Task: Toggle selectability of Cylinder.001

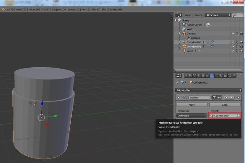Action: 237,47
